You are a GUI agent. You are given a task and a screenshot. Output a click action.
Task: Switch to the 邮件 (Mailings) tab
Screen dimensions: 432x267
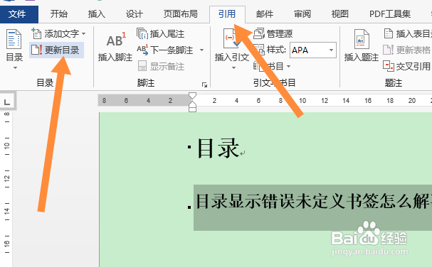tap(265, 14)
